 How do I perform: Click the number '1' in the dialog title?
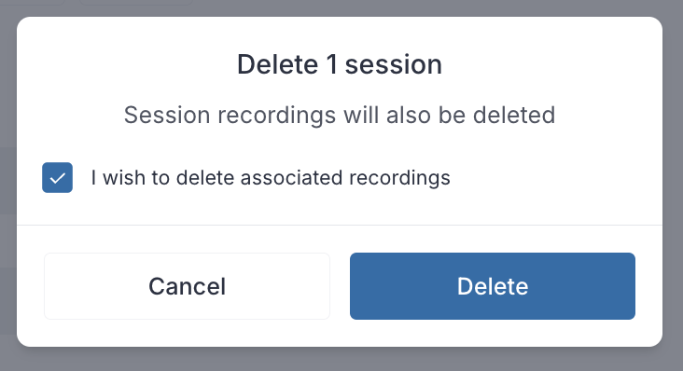point(332,65)
